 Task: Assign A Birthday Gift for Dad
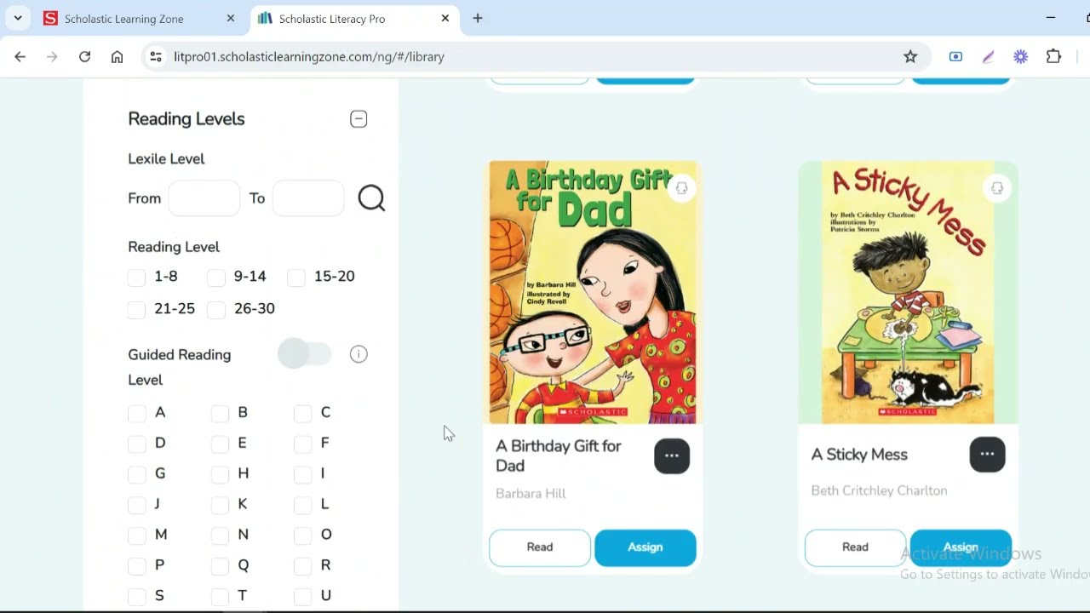coord(645,547)
